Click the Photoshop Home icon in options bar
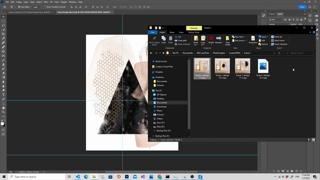320x180 pixels. click(x=4, y=7)
